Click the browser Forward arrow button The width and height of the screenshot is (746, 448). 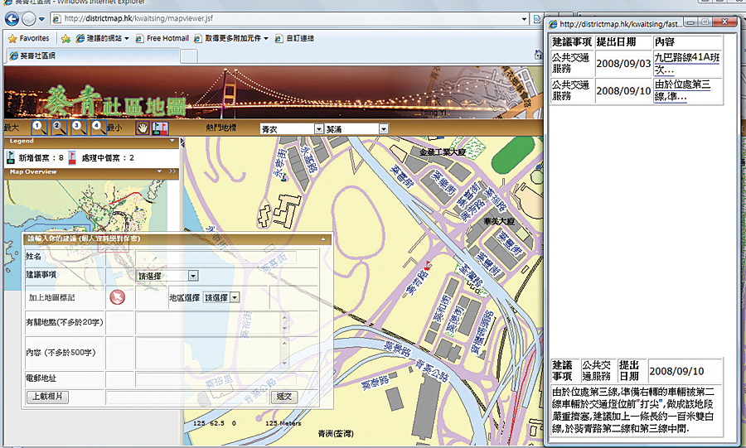pos(28,19)
